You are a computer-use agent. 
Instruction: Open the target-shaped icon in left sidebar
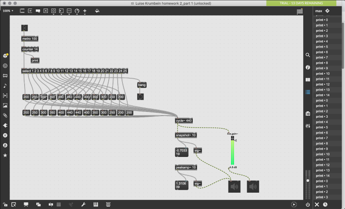5,66
